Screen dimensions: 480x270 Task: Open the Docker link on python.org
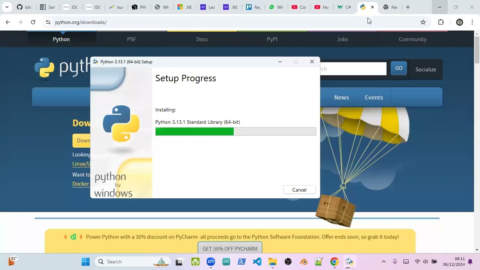[81, 184]
